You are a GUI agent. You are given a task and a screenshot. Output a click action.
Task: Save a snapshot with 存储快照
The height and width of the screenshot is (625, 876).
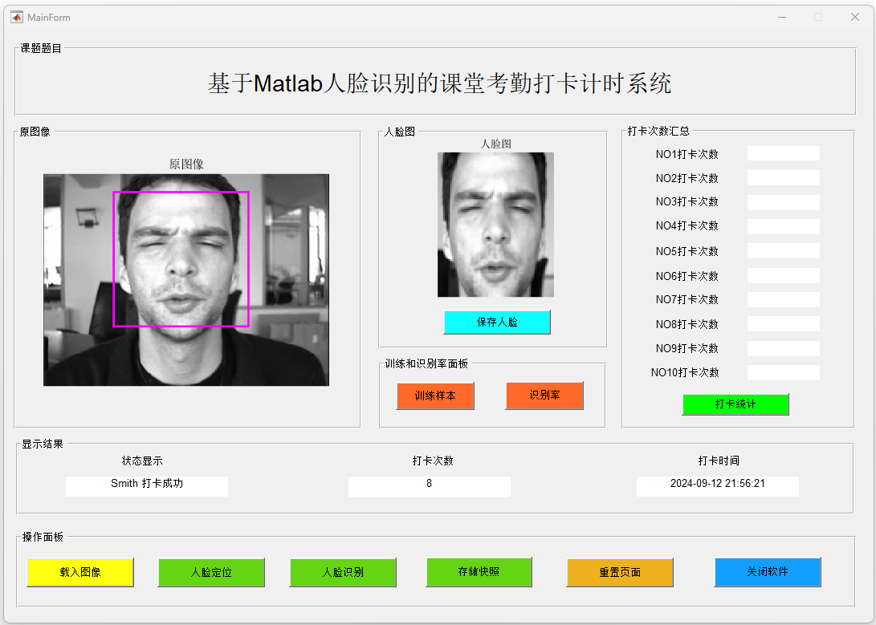coord(479,571)
